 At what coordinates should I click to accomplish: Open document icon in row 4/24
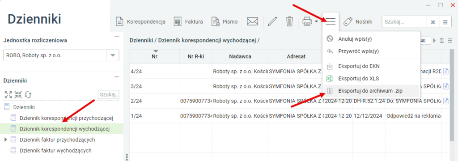point(446,71)
